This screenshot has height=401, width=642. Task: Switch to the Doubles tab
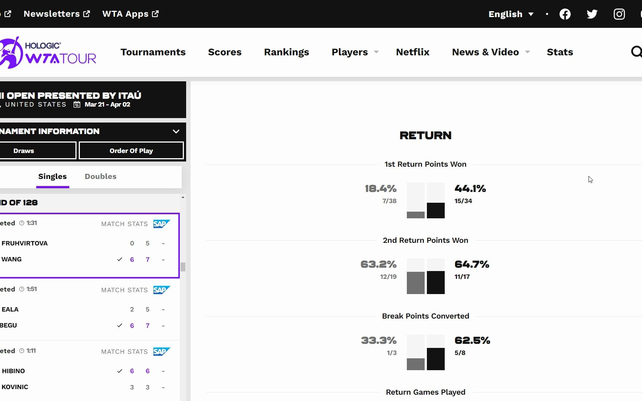101,176
